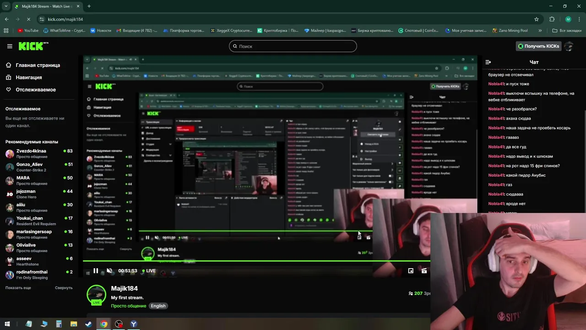Click Показать еще under recommended channels
The width and height of the screenshot is (586, 330).
coord(18,288)
